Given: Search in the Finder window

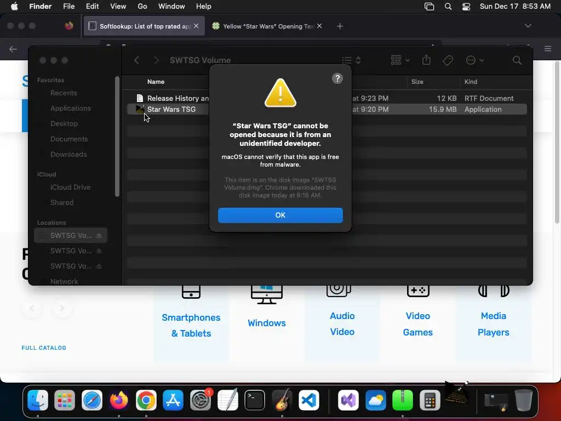Looking at the screenshot, I should click(x=517, y=60).
